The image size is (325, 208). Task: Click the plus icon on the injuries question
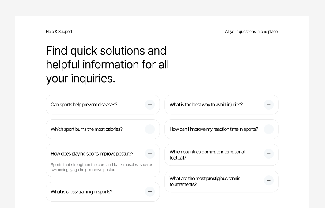(269, 105)
